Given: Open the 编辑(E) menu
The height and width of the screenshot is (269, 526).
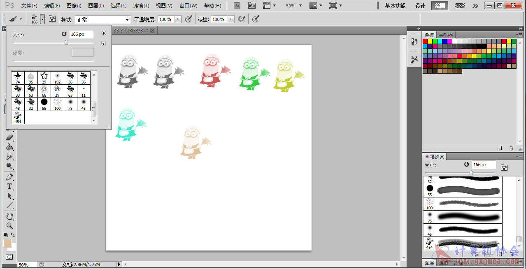Looking at the screenshot, I should [52, 6].
